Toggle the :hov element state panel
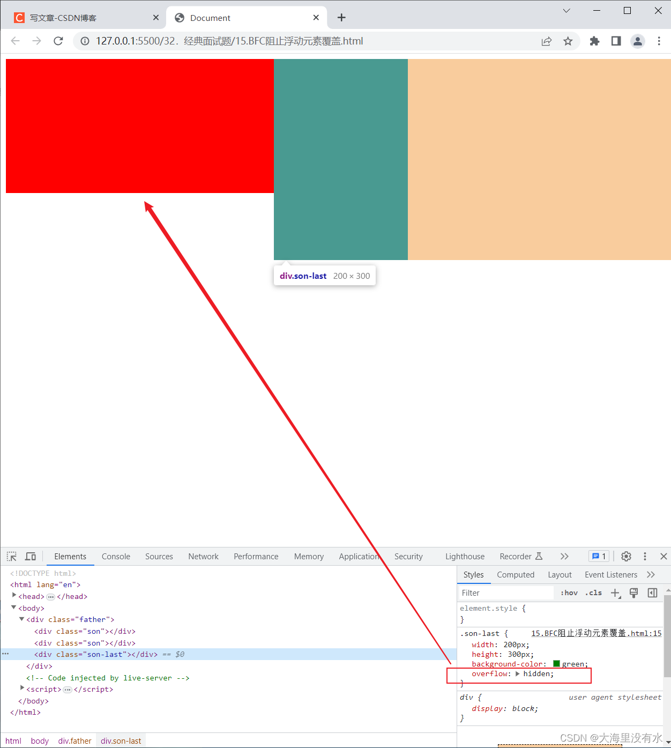Screen dimensions: 671x748 569,593
